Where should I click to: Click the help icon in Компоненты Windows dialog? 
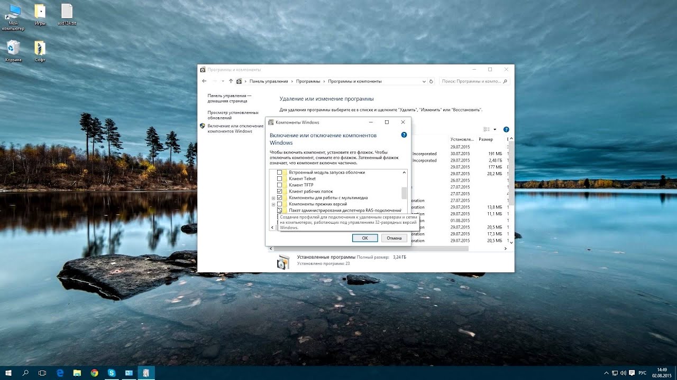tap(404, 135)
